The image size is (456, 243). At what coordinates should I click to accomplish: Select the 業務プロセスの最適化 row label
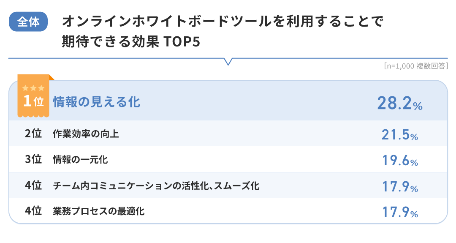click(x=98, y=210)
